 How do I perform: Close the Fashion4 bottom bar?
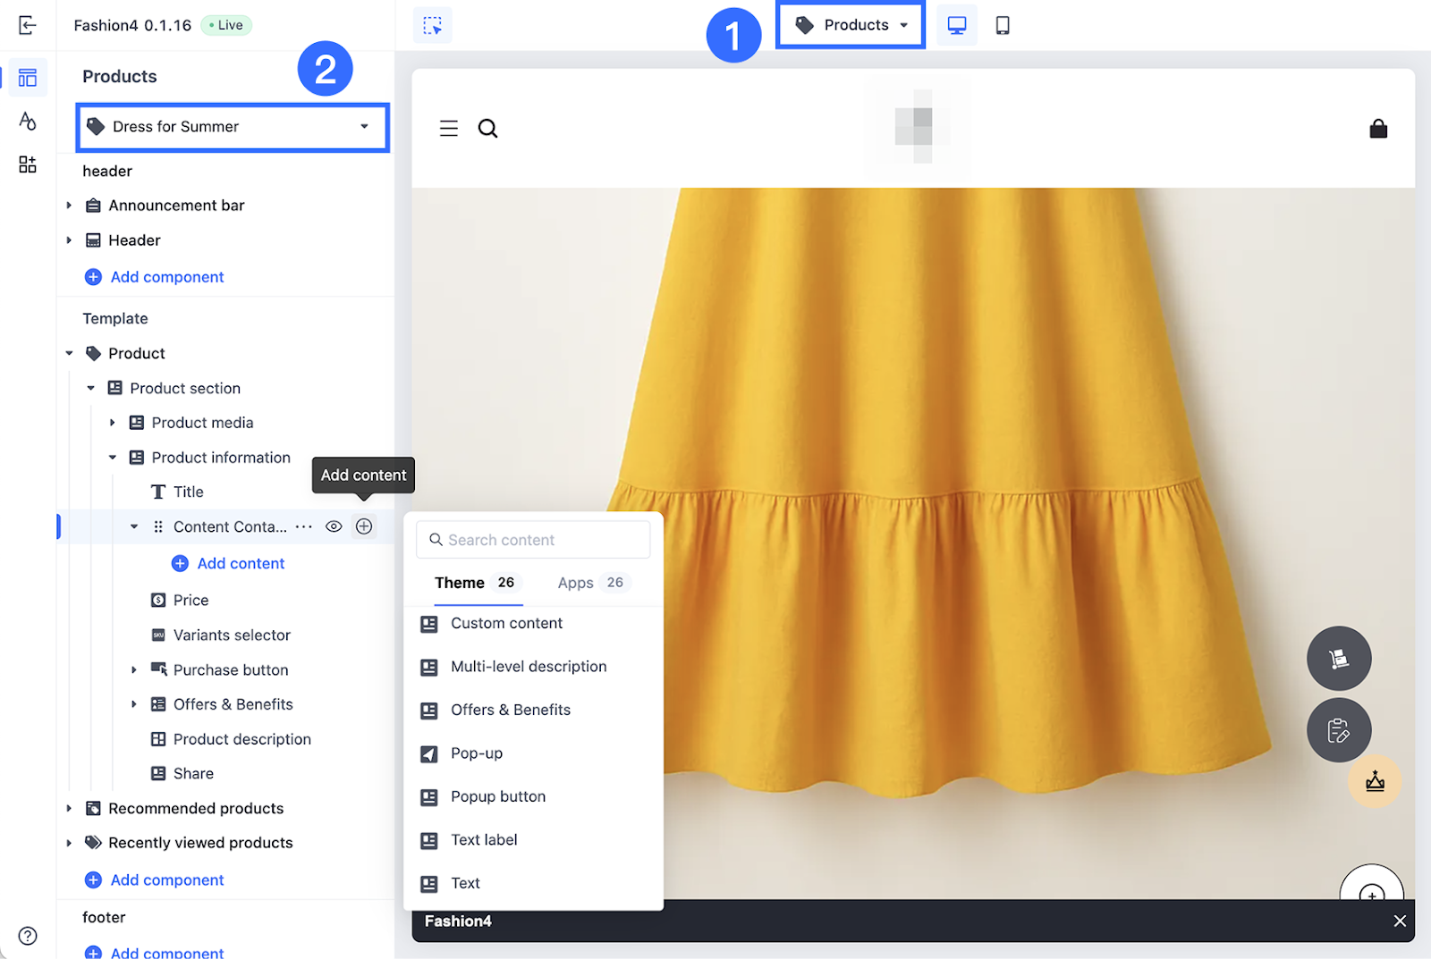click(x=1400, y=921)
